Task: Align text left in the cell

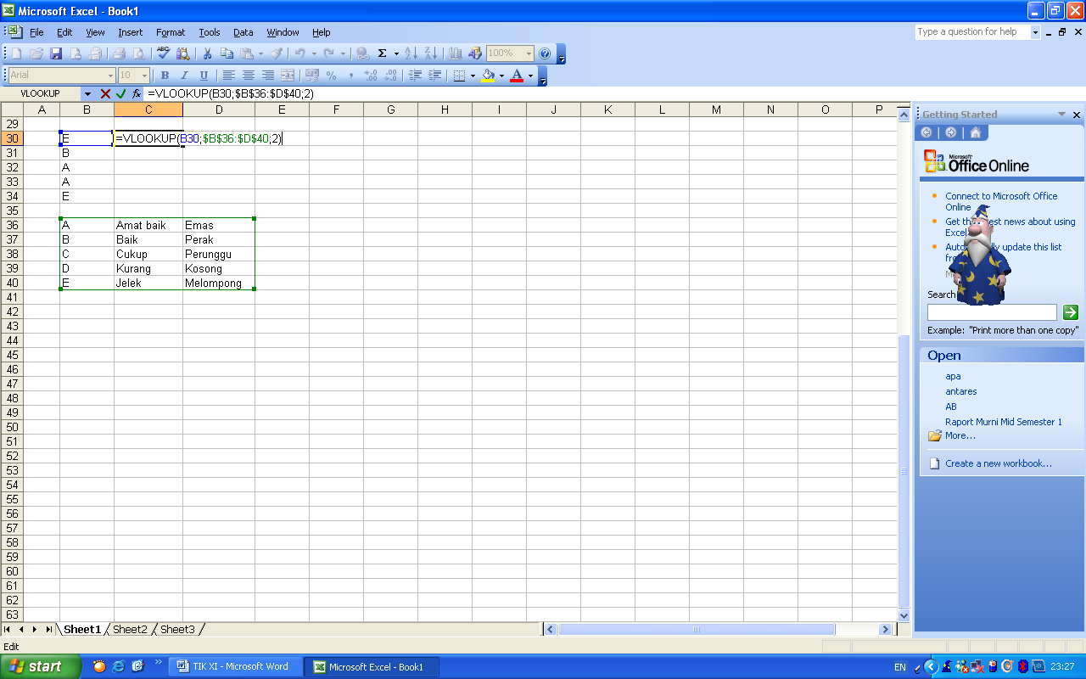Action: click(229, 76)
